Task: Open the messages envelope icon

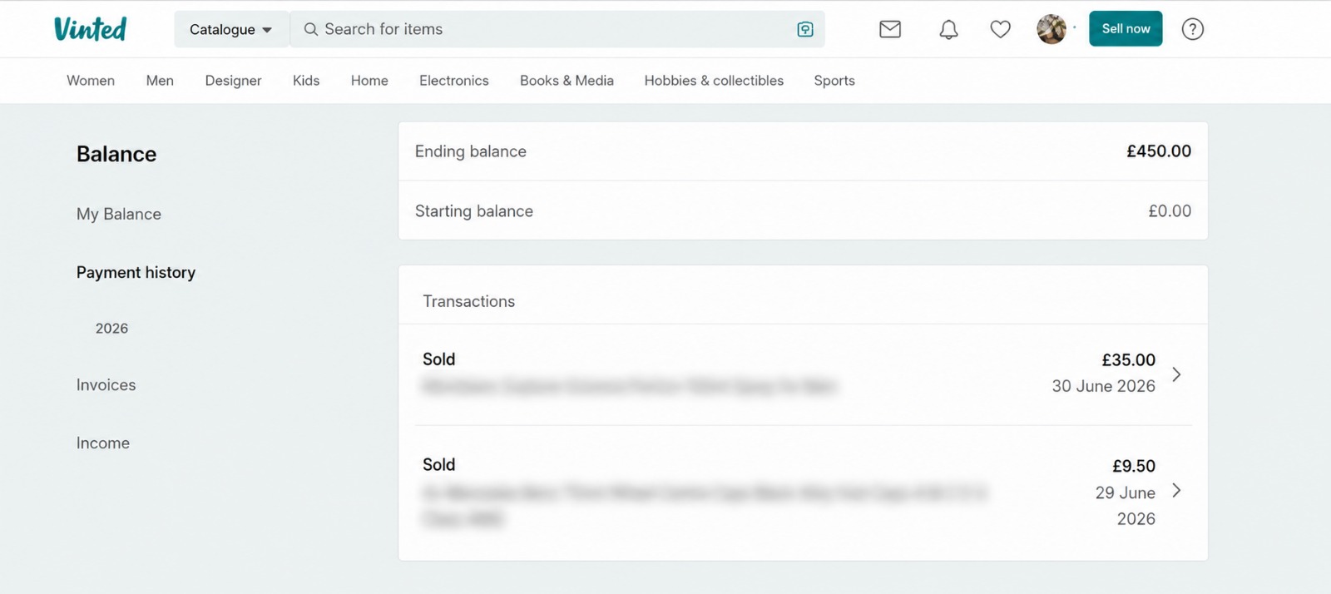Action: tap(890, 29)
